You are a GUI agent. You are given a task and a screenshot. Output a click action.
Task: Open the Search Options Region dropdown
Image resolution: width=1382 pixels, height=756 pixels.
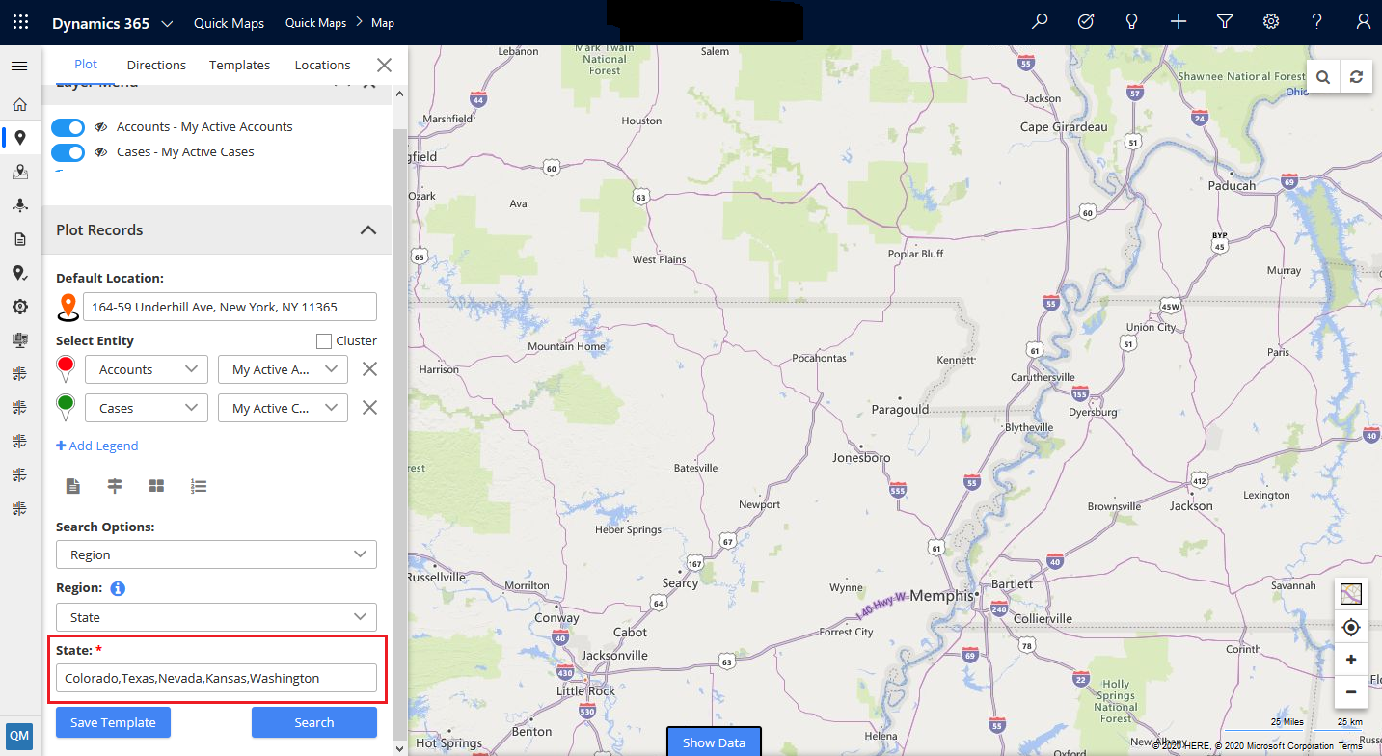[x=216, y=554]
